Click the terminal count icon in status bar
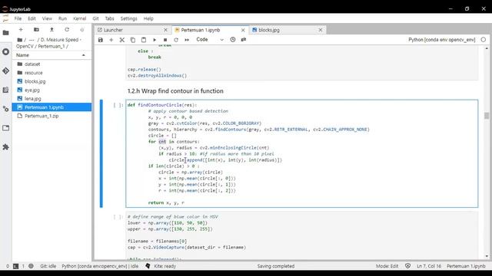Image resolution: width=492 pixels, height=276 pixels. (x=15, y=266)
